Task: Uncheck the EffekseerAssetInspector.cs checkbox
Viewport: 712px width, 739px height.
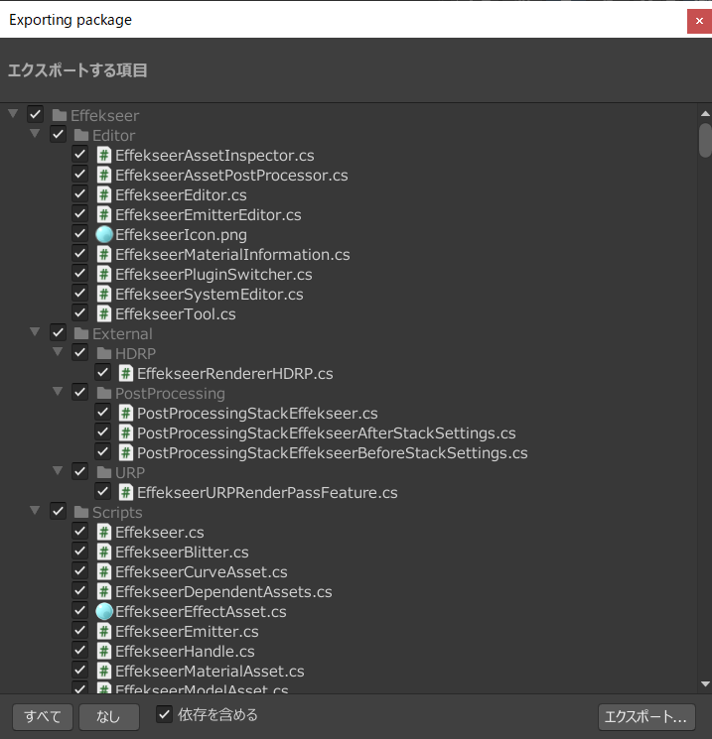Action: tap(80, 156)
